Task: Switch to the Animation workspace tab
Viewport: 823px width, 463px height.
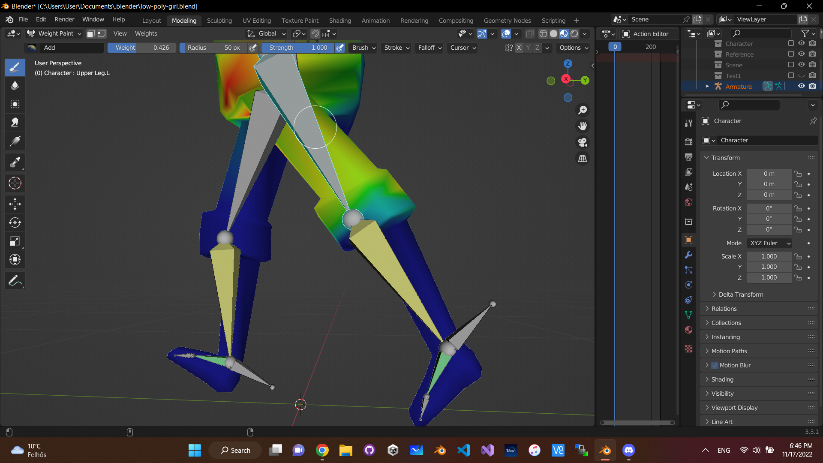Action: pyautogui.click(x=375, y=20)
